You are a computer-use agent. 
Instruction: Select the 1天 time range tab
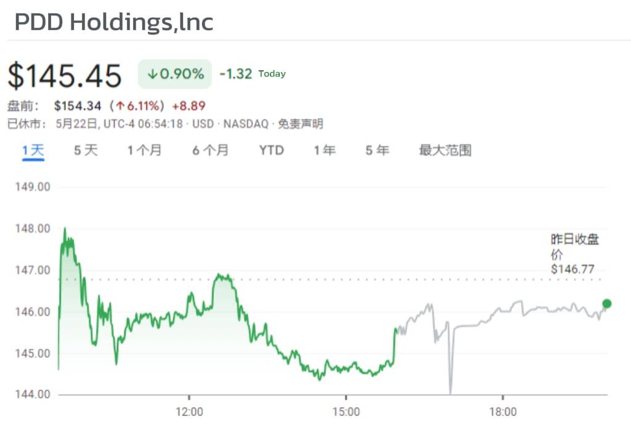tap(33, 150)
